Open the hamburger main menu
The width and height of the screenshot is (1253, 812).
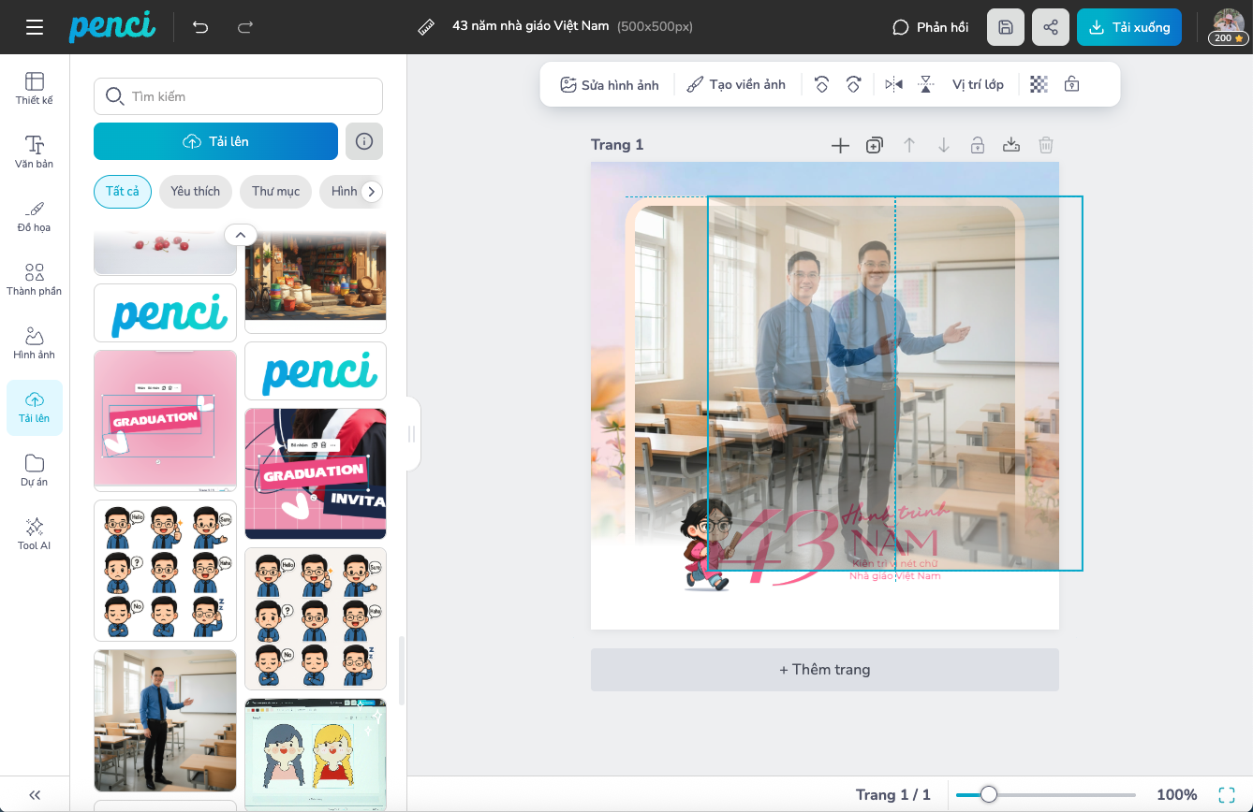(35, 27)
